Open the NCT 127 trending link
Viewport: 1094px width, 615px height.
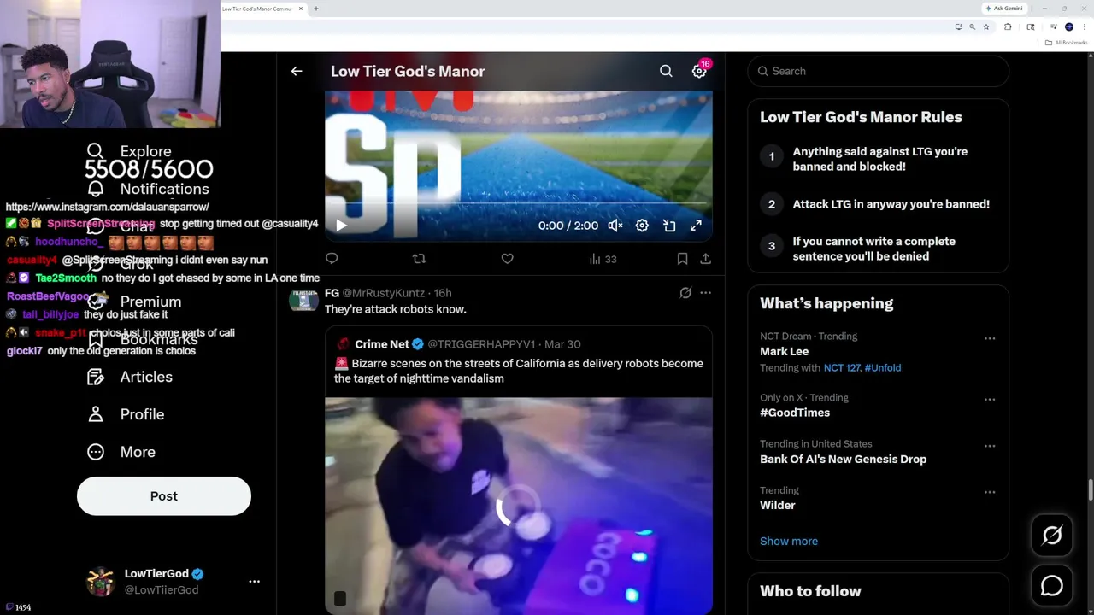pos(842,368)
